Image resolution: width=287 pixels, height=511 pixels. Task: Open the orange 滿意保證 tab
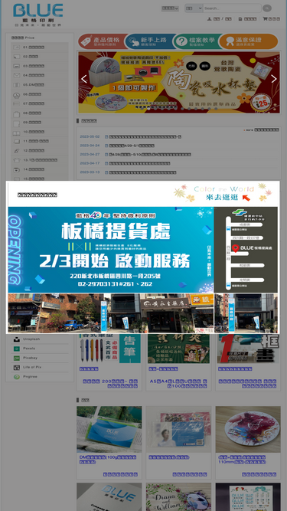(x=249, y=41)
